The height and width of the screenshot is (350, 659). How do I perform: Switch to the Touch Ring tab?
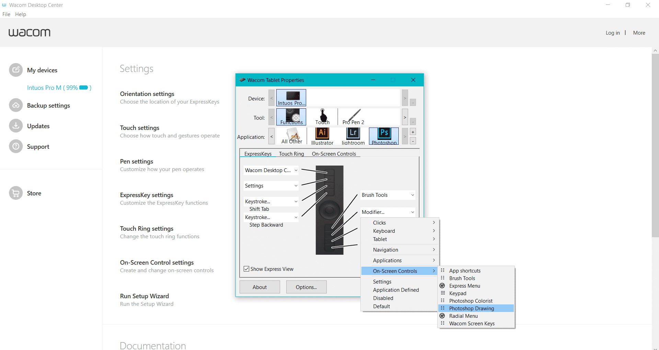[x=291, y=154]
